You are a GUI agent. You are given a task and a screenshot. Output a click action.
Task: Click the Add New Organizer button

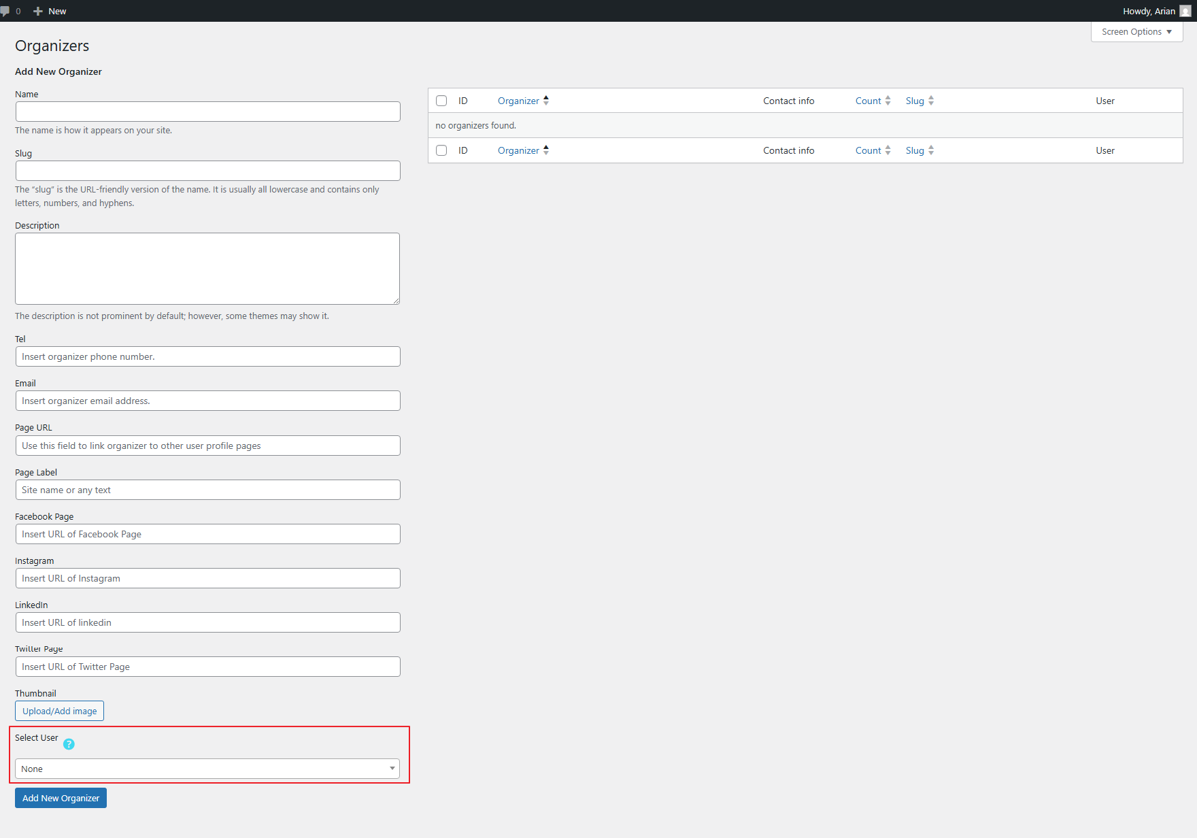(61, 797)
